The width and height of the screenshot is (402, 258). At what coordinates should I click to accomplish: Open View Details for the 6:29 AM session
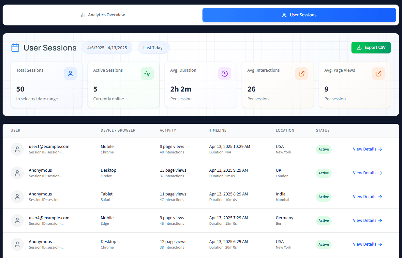point(367,244)
